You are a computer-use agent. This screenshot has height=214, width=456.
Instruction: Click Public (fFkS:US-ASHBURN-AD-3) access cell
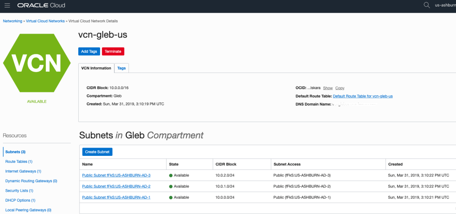(x=302, y=175)
